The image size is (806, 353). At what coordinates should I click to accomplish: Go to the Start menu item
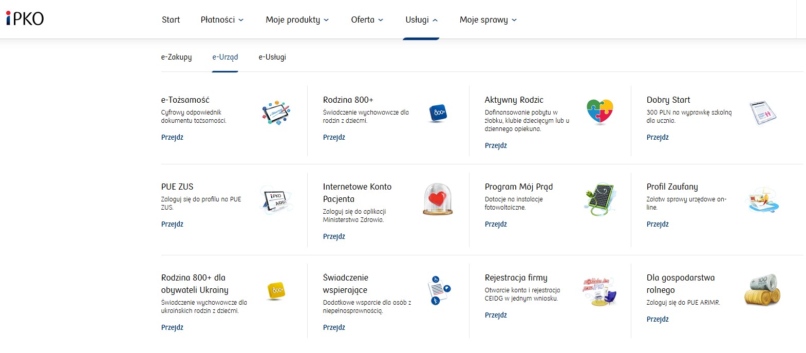point(171,20)
